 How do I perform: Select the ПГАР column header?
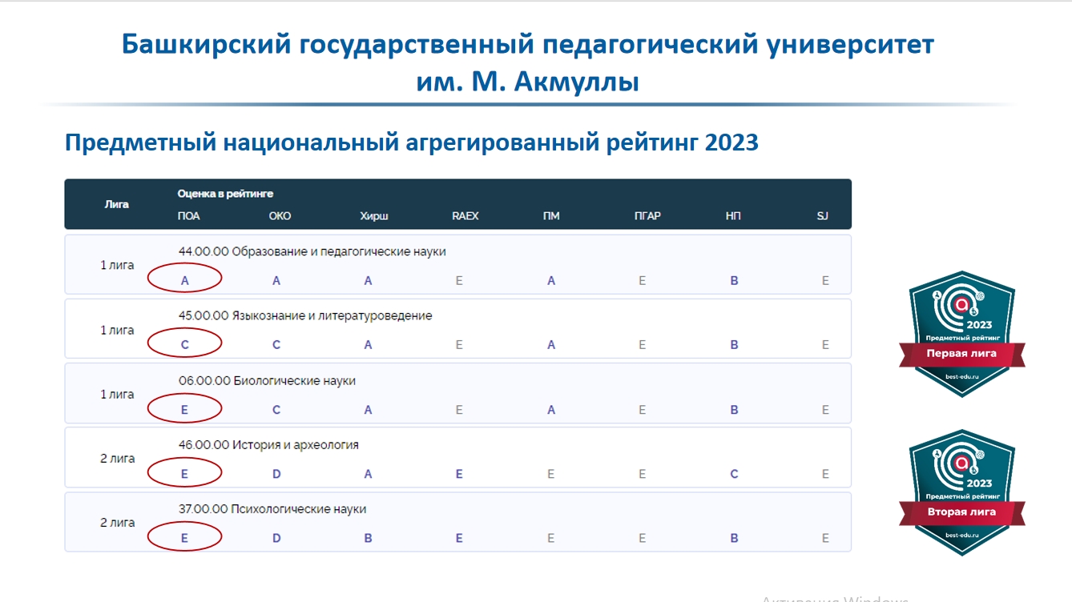click(647, 216)
